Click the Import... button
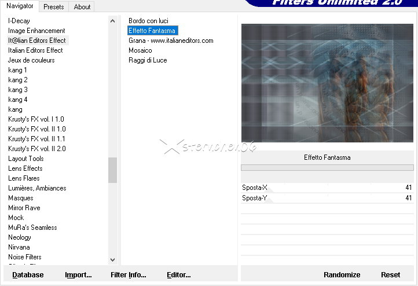 (x=78, y=275)
